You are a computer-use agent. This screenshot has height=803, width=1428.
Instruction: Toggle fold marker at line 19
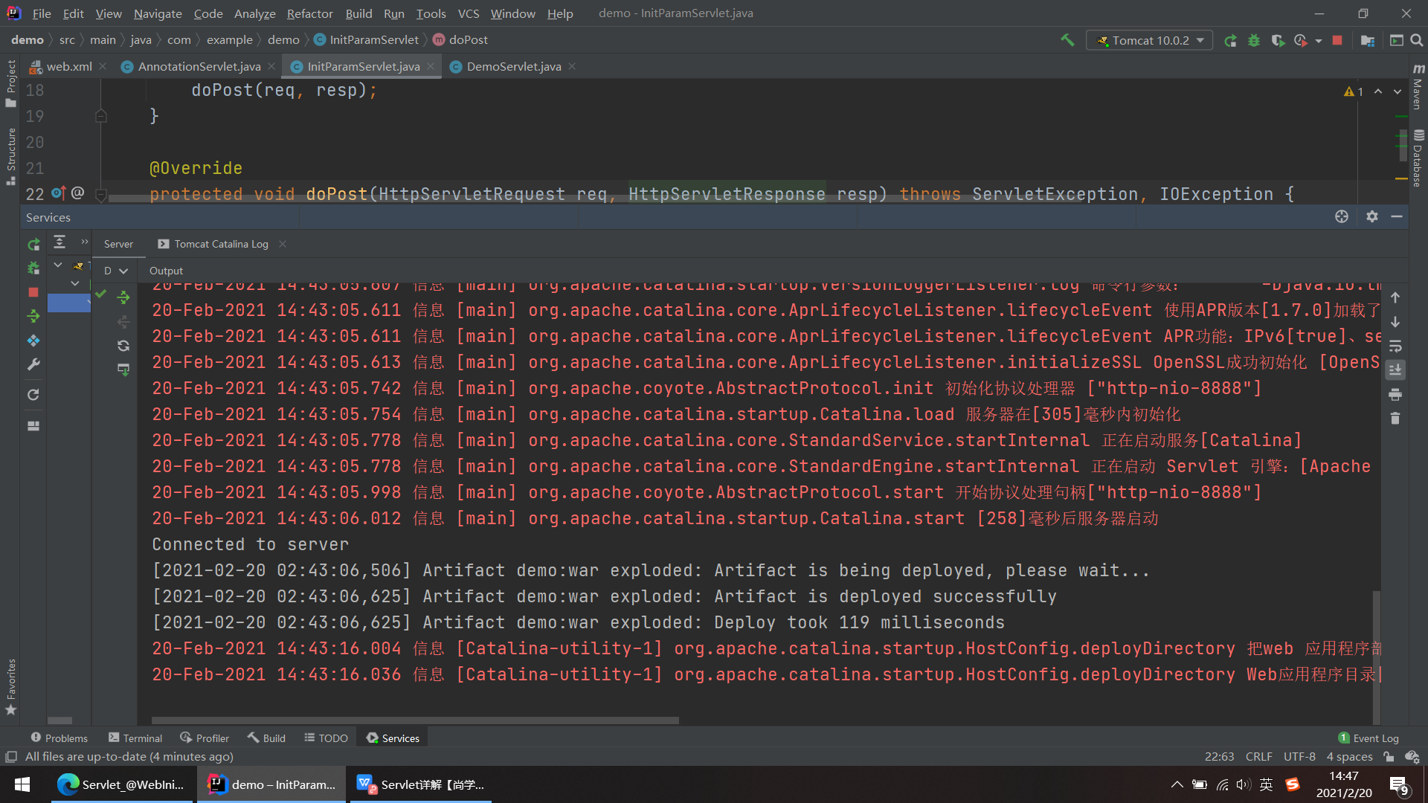101,116
